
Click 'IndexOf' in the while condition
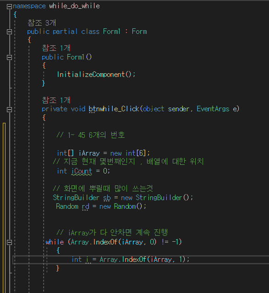click(x=105, y=242)
